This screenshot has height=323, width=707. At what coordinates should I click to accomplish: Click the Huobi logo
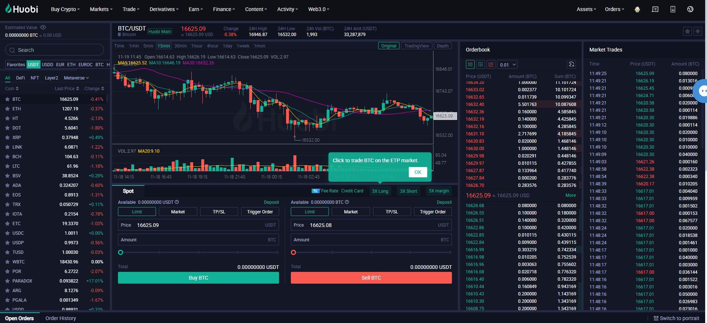22,9
